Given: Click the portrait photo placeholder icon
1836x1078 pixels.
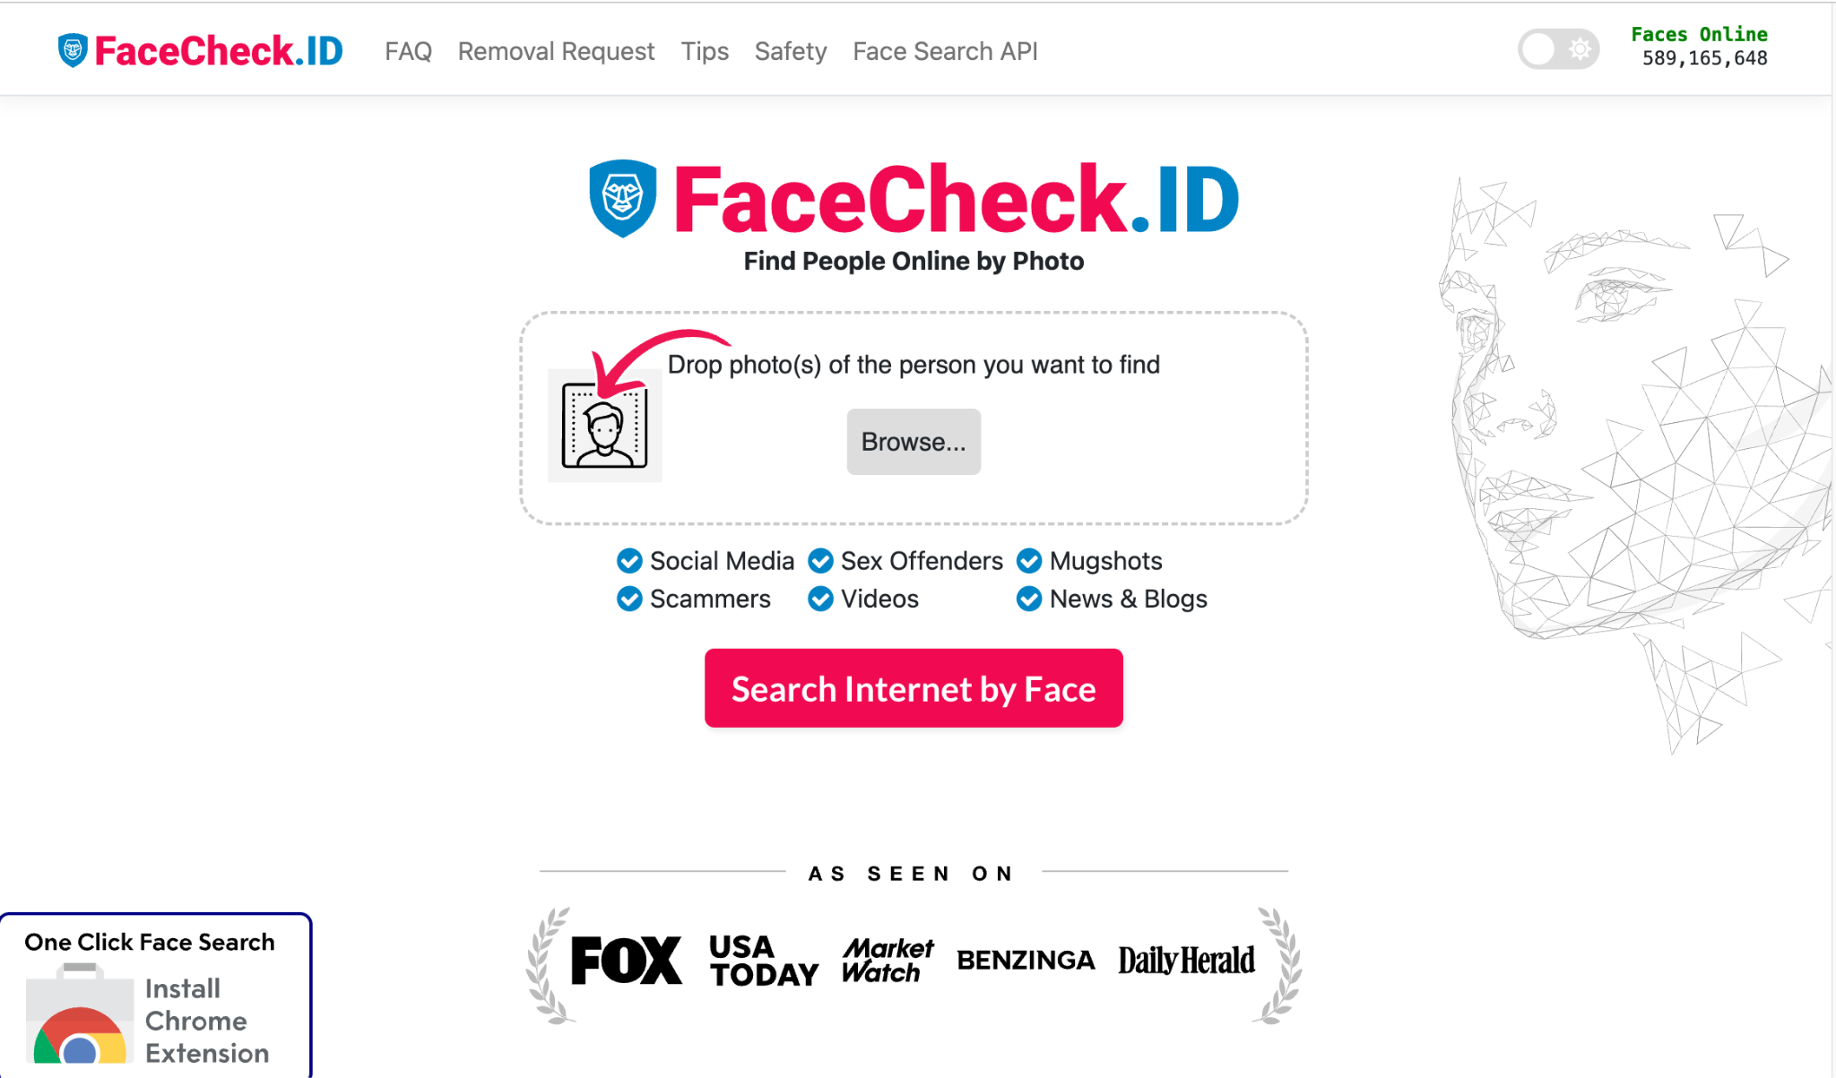Looking at the screenshot, I should coord(605,426).
